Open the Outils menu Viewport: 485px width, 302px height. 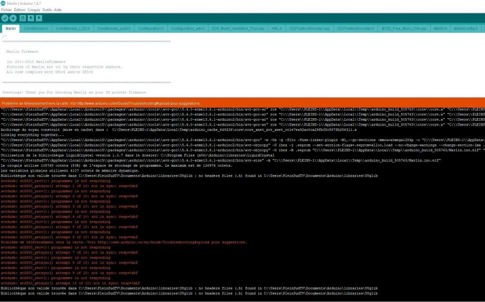click(47, 10)
